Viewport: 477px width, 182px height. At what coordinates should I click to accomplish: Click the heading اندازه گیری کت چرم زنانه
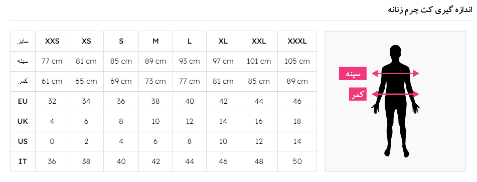pyautogui.click(x=430, y=10)
